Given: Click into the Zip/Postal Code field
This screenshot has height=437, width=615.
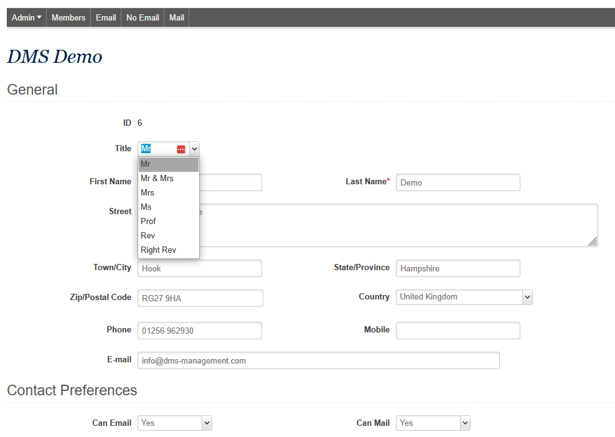Looking at the screenshot, I should click(200, 298).
